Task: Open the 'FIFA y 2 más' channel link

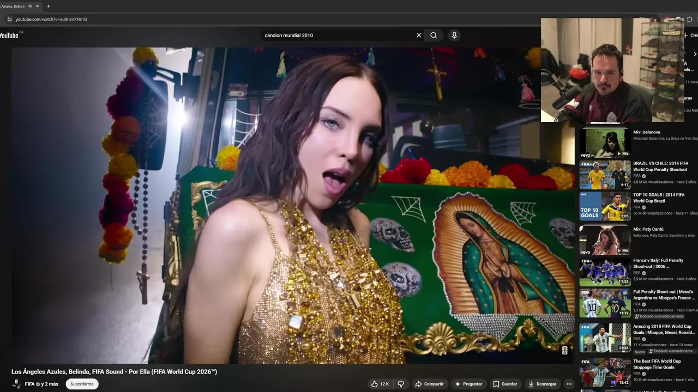Action: click(x=41, y=384)
